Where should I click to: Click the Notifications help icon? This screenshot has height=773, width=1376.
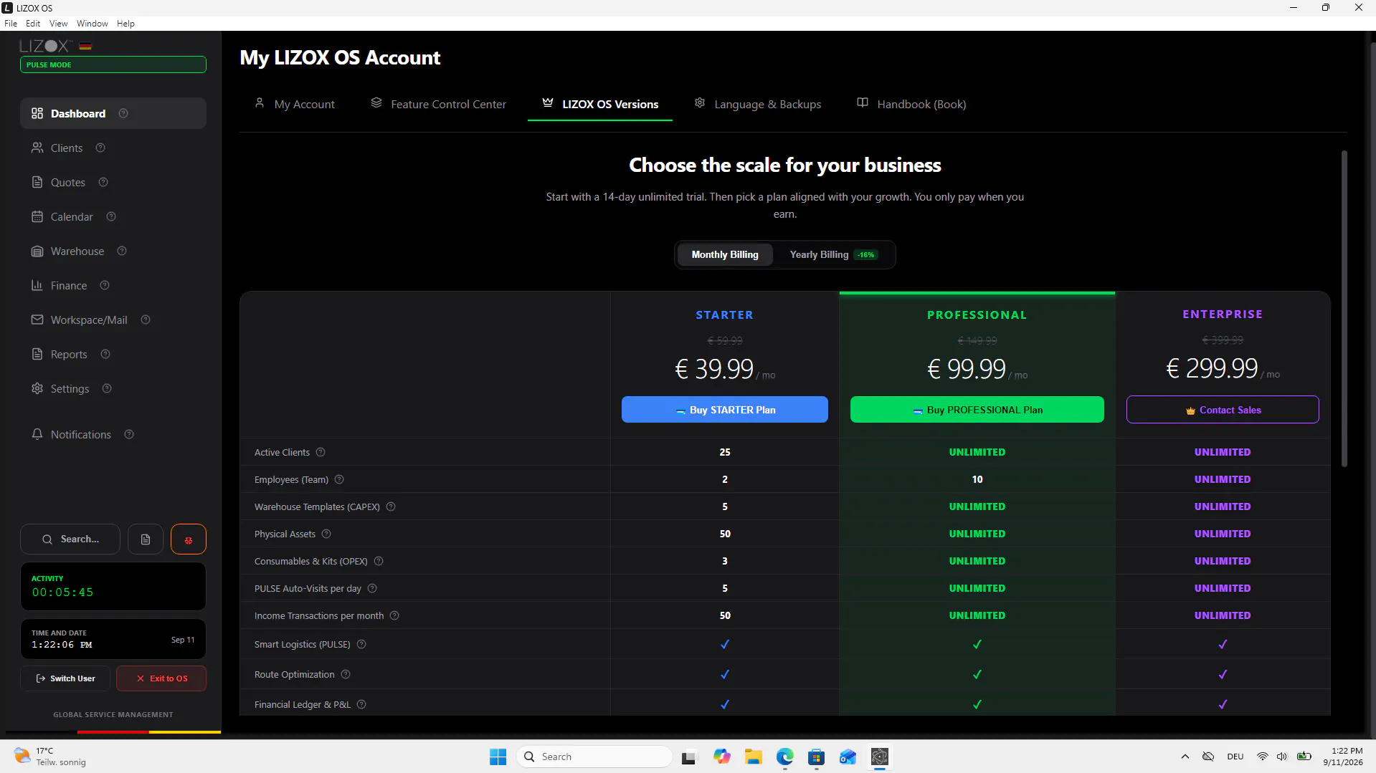pos(129,434)
